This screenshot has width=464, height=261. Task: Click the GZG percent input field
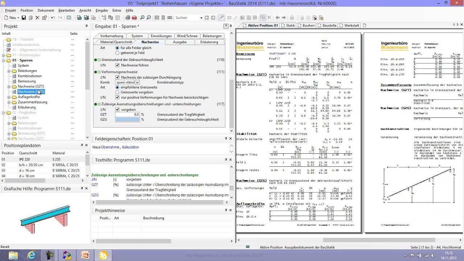128,120
